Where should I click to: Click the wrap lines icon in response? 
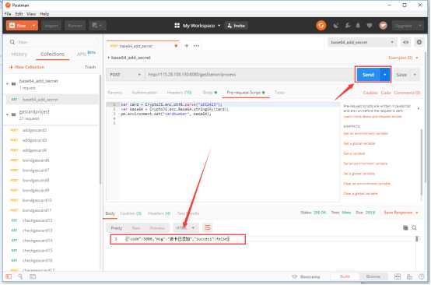pyautogui.click(x=207, y=227)
